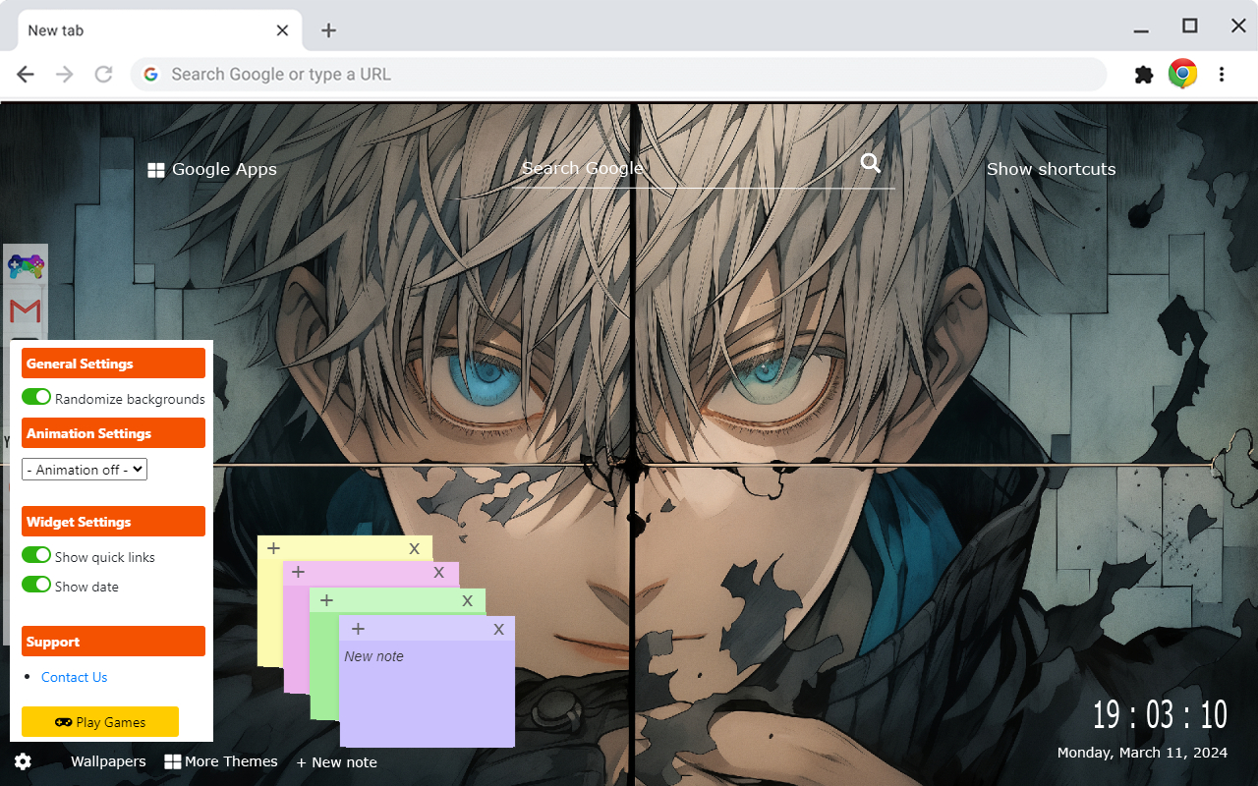Click the Contact Us link
This screenshot has width=1258, height=786.
point(74,677)
